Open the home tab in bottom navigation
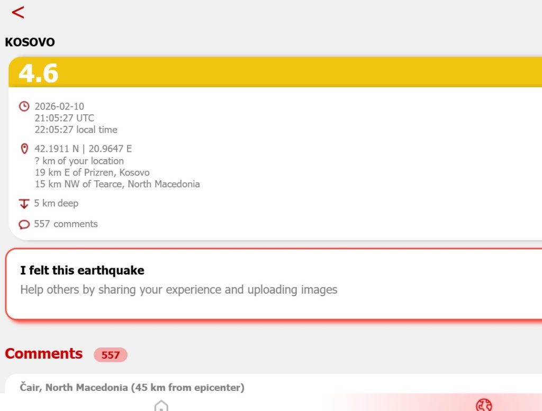Screen dimensions: 542x411 click(161, 406)
